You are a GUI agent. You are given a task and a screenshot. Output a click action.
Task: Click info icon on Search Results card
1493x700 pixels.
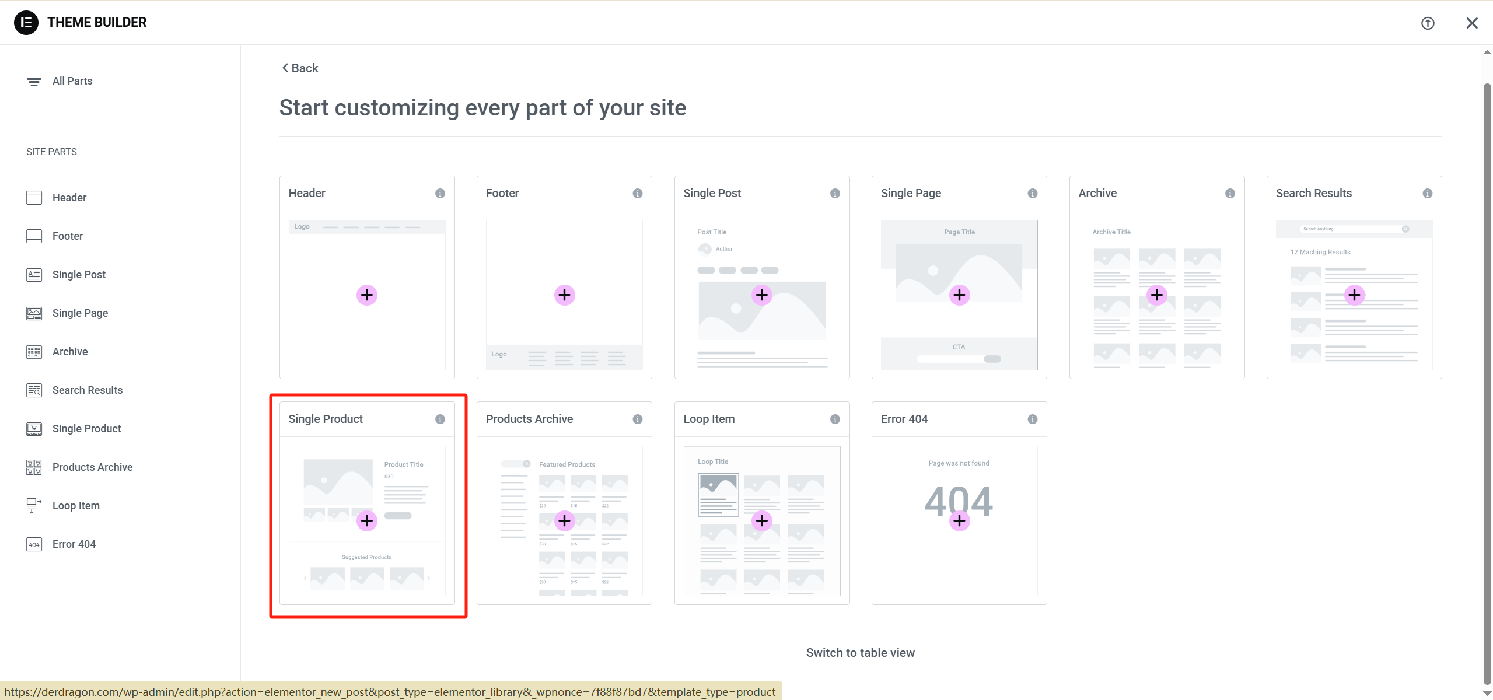pos(1427,194)
